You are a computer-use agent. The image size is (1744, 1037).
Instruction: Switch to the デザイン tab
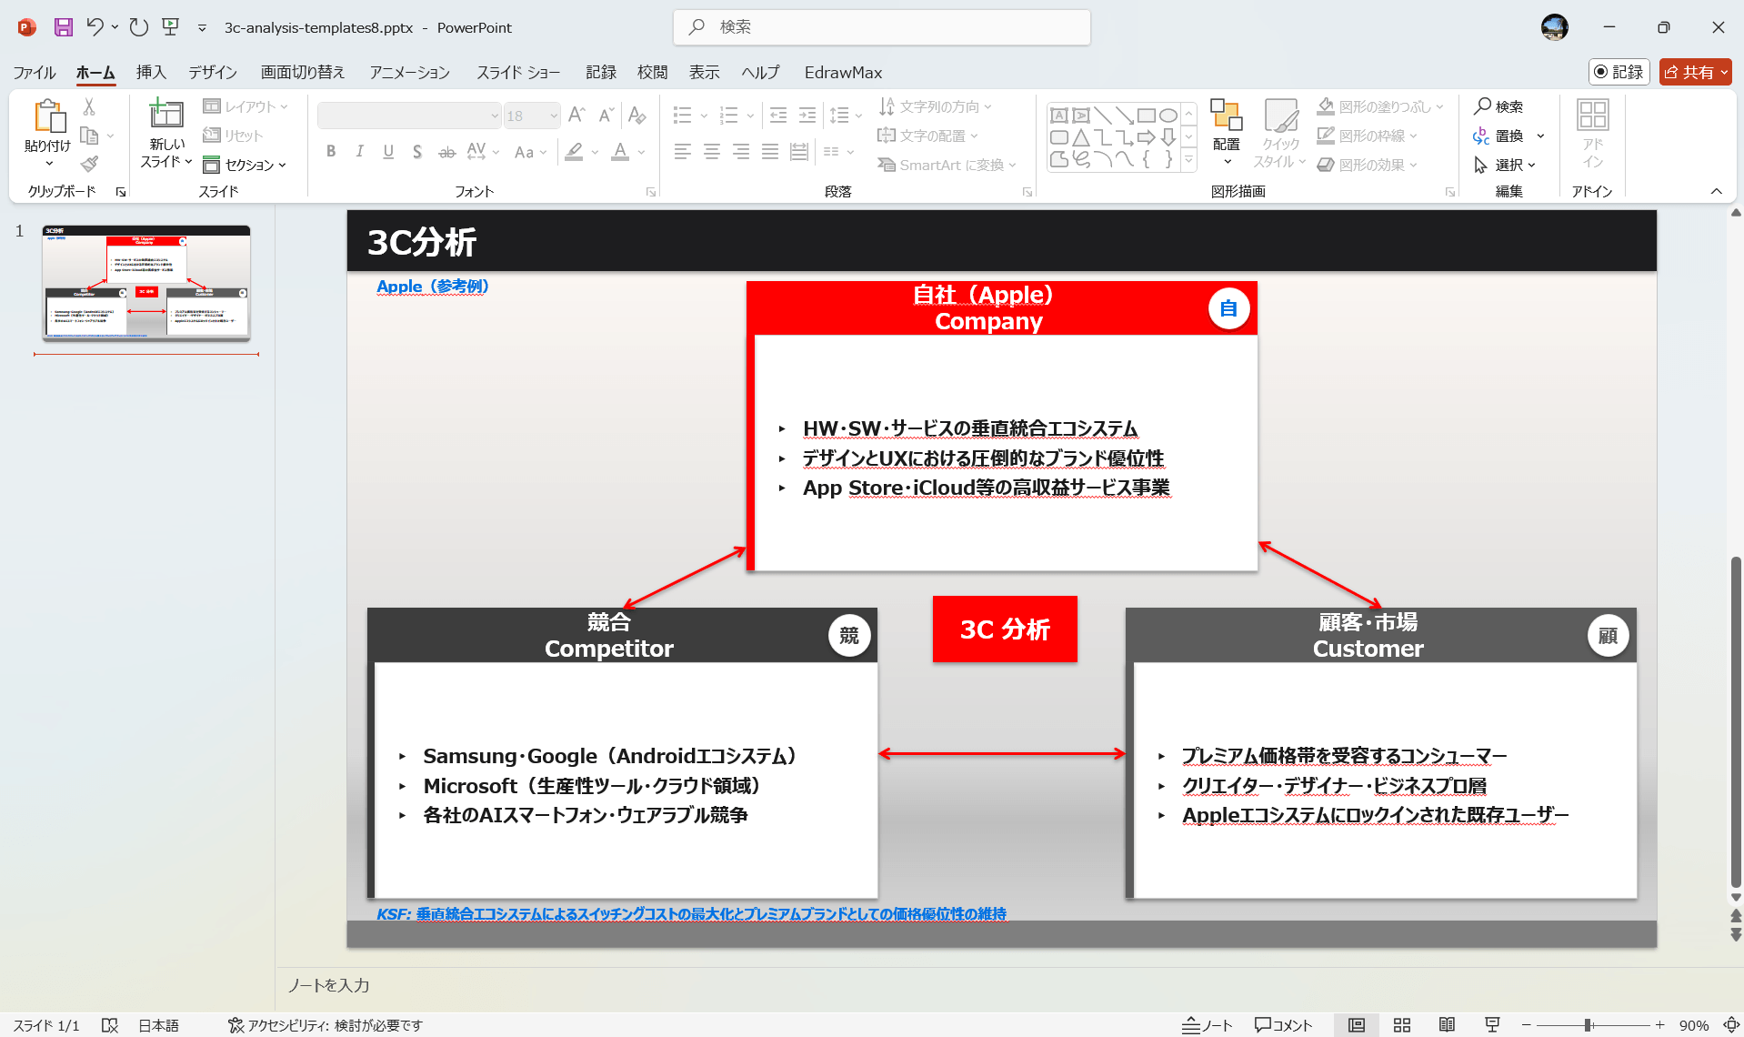pos(213,72)
